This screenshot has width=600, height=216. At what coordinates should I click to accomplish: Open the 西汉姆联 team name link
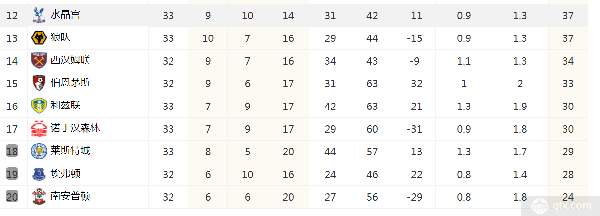[70, 60]
